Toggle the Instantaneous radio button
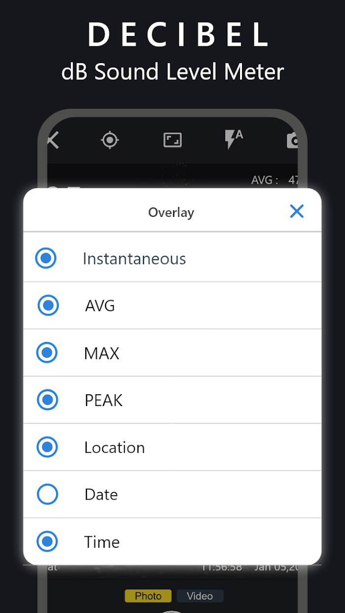 click(46, 258)
